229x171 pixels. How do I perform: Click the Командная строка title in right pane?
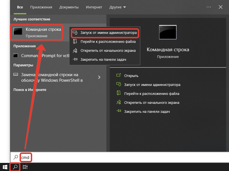click(x=168, y=50)
